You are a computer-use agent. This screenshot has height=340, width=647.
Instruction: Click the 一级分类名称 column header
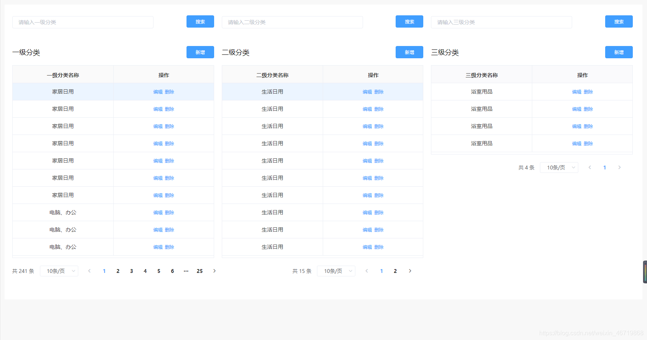click(x=63, y=75)
